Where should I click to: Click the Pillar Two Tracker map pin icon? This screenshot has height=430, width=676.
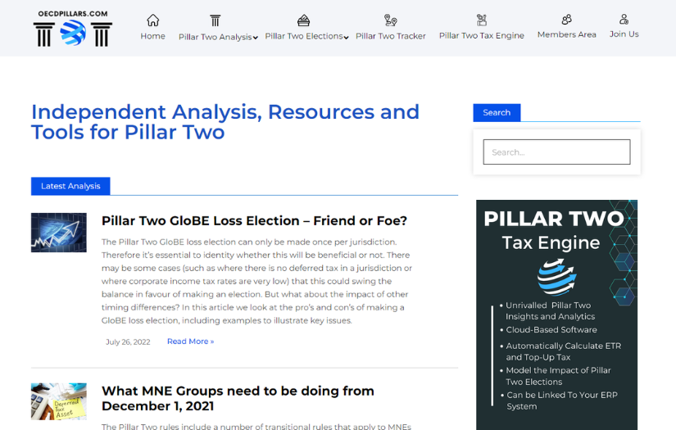390,20
